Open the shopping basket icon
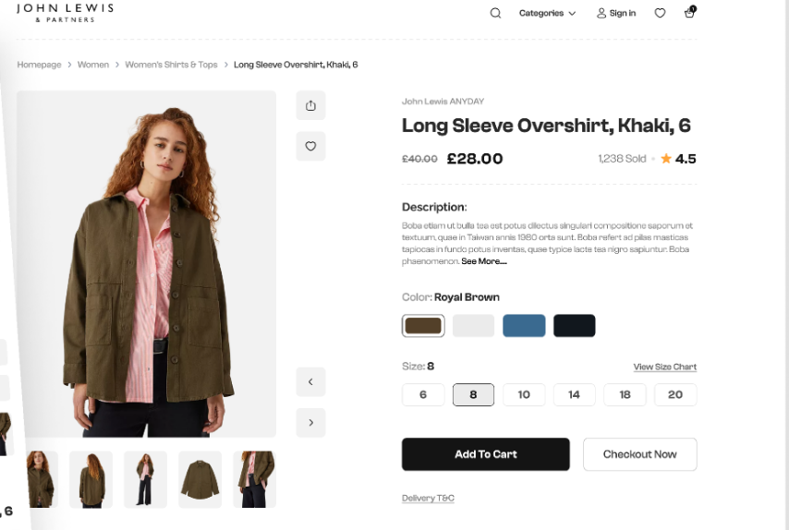The height and width of the screenshot is (530, 789). point(689,12)
